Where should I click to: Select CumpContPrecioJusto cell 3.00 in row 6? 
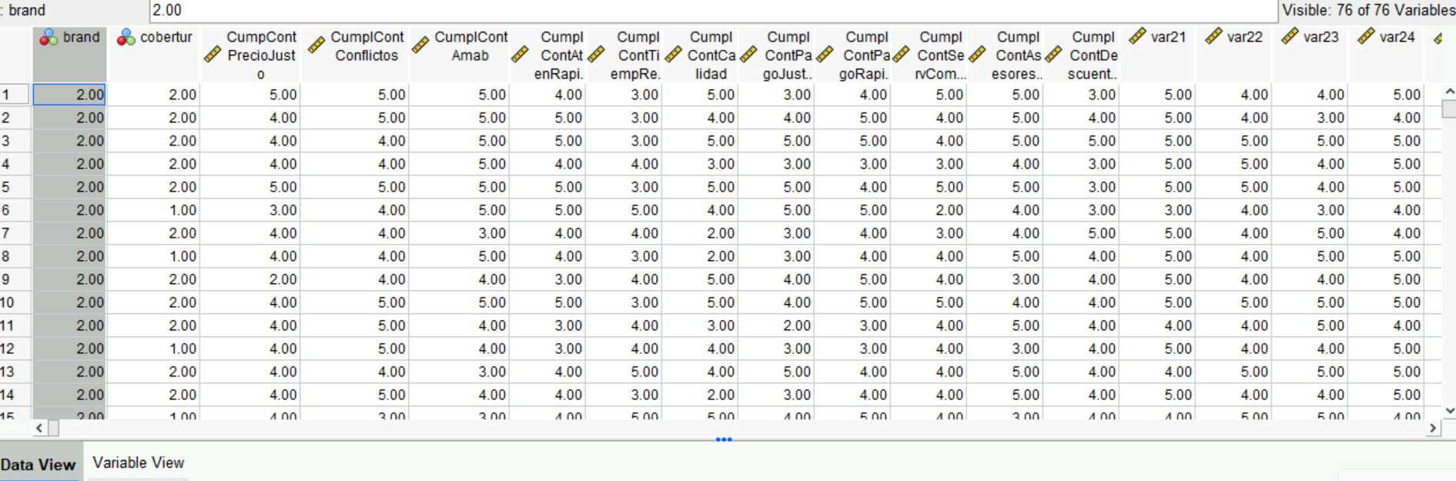click(250, 210)
